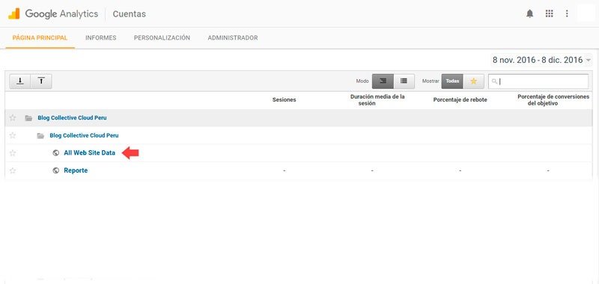Click the globe icon next to Reporte
The image size is (599, 284).
click(55, 170)
